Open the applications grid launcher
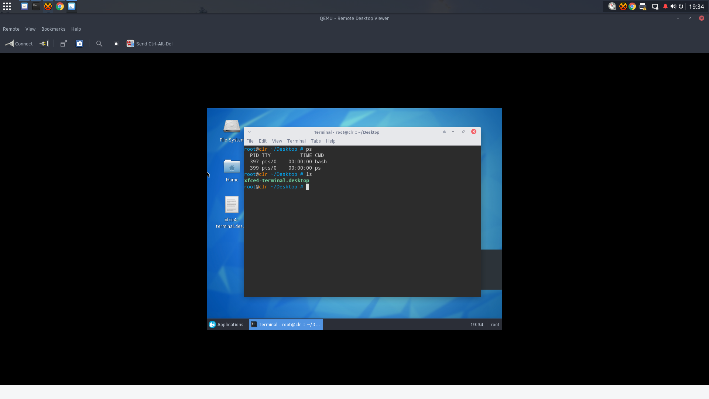The width and height of the screenshot is (709, 399). [x=7, y=6]
